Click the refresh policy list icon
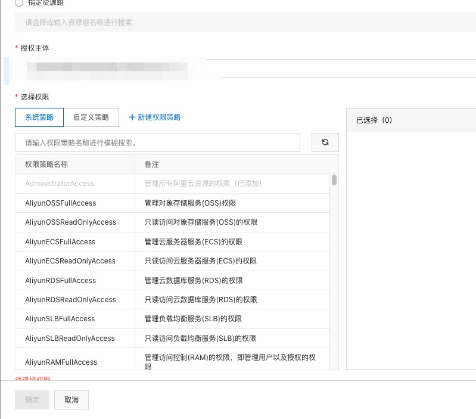The width and height of the screenshot is (476, 419). 325,142
